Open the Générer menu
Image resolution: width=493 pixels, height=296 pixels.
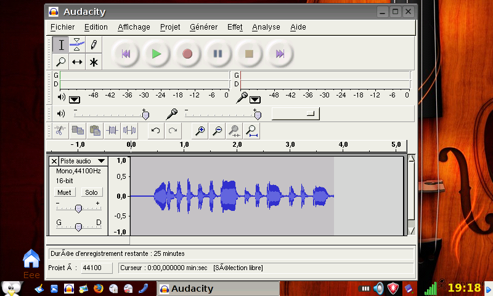coord(204,27)
